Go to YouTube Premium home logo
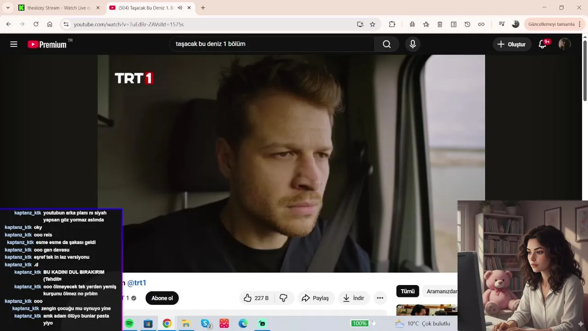The width and height of the screenshot is (588, 331). click(47, 44)
